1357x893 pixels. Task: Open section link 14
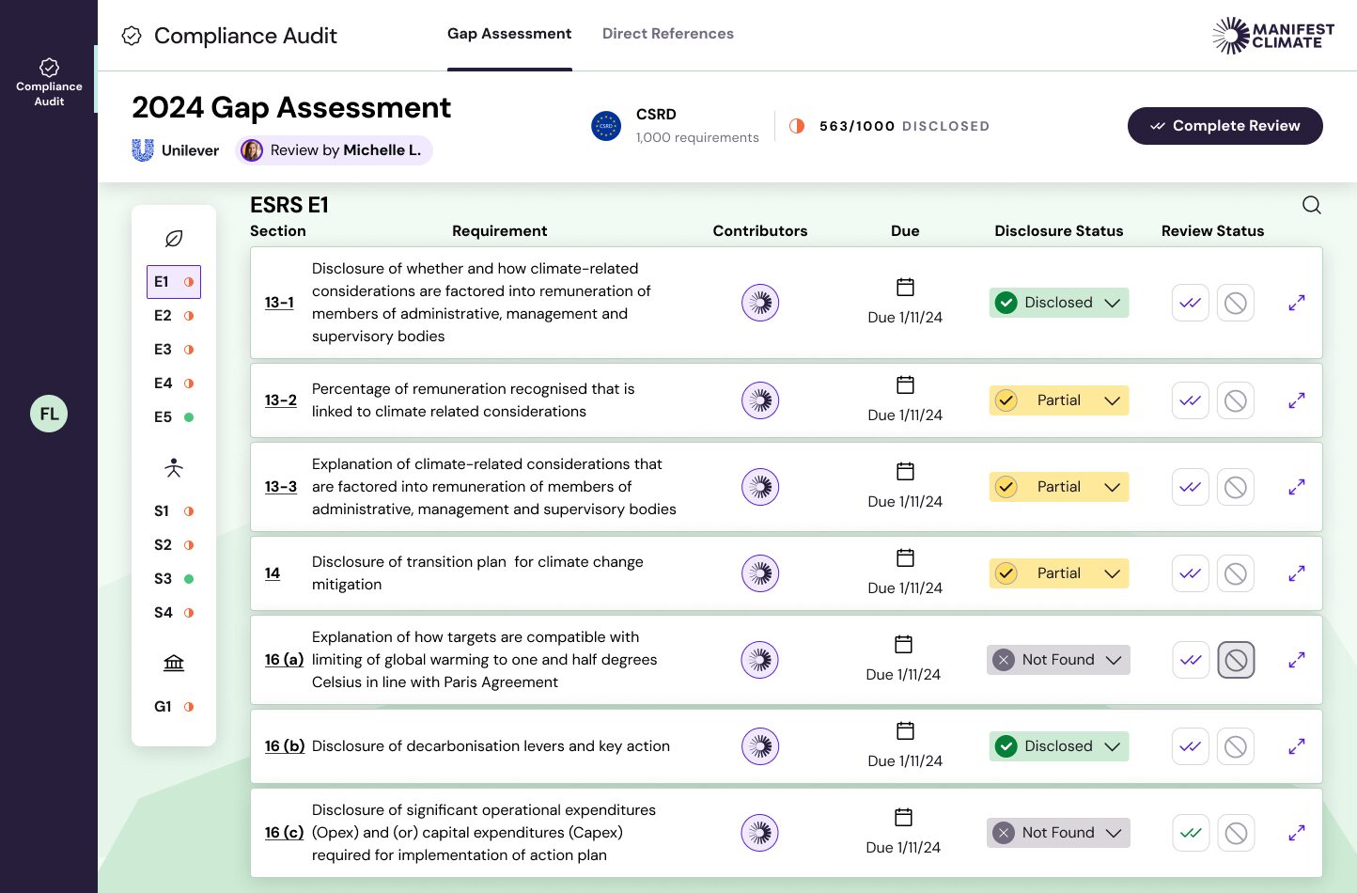[x=273, y=573]
